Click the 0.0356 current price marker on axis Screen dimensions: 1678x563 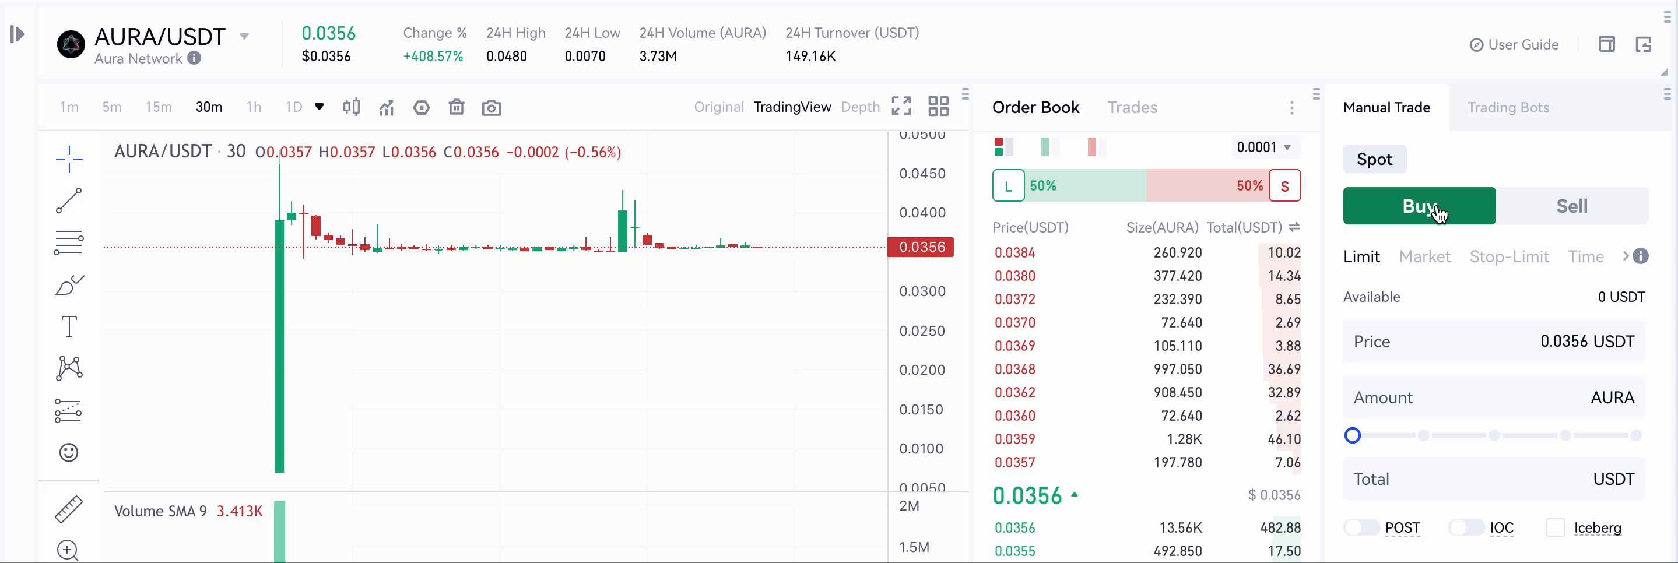[x=921, y=247]
